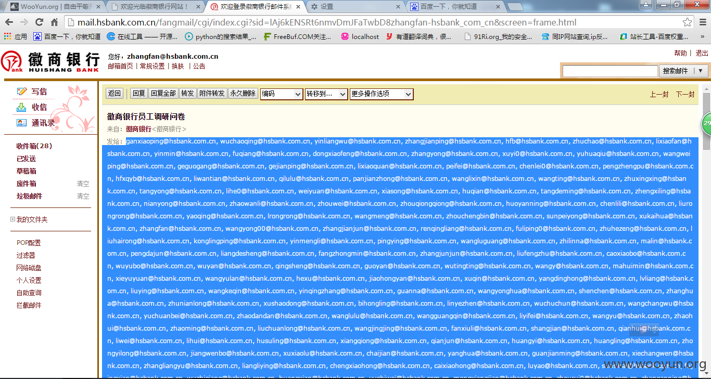The height and width of the screenshot is (379, 711).
Task: Click the 搜索邮件 button
Action: point(676,71)
